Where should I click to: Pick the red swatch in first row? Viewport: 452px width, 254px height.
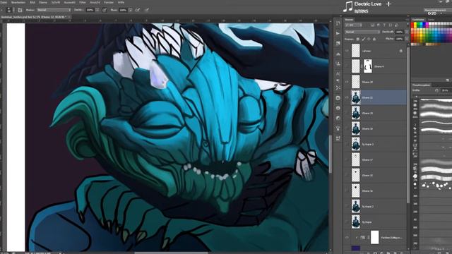click(x=413, y=23)
